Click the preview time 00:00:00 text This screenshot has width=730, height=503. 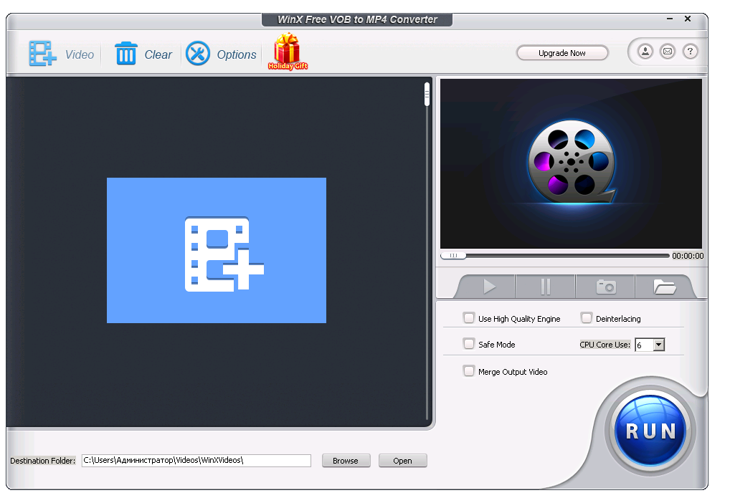tap(688, 256)
